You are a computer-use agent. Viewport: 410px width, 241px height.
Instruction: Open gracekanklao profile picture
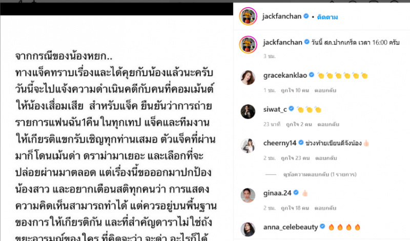click(248, 78)
